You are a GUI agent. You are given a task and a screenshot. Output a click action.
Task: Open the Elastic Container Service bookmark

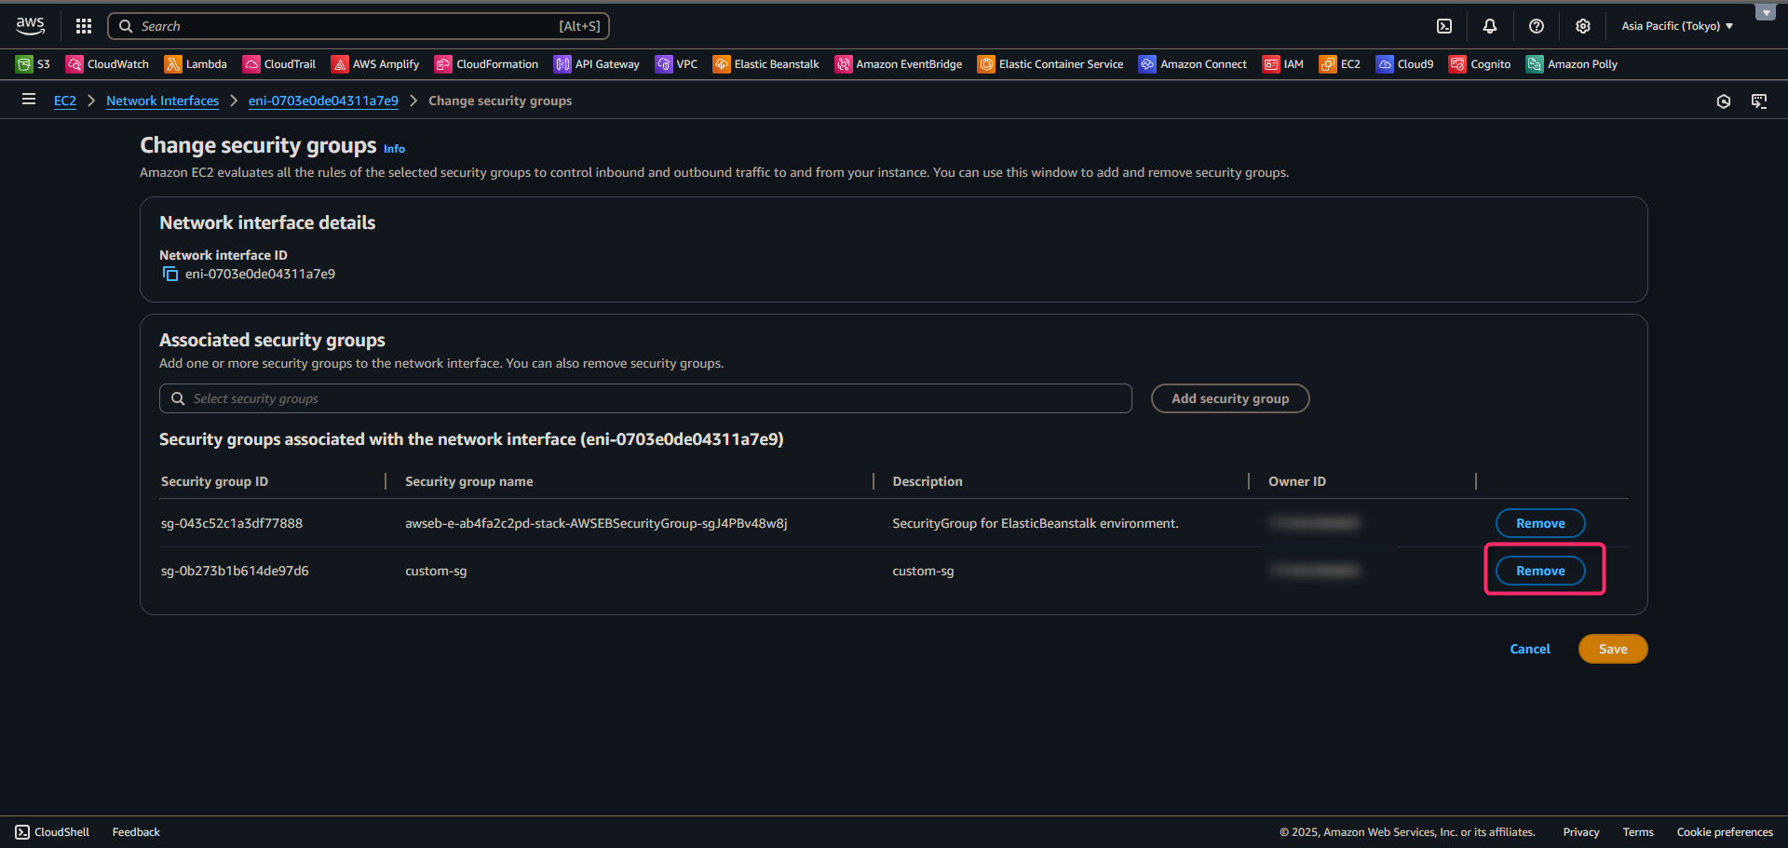pos(1050,64)
